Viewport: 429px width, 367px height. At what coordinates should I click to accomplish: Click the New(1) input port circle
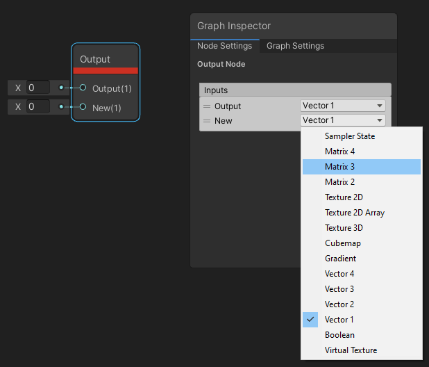click(83, 107)
